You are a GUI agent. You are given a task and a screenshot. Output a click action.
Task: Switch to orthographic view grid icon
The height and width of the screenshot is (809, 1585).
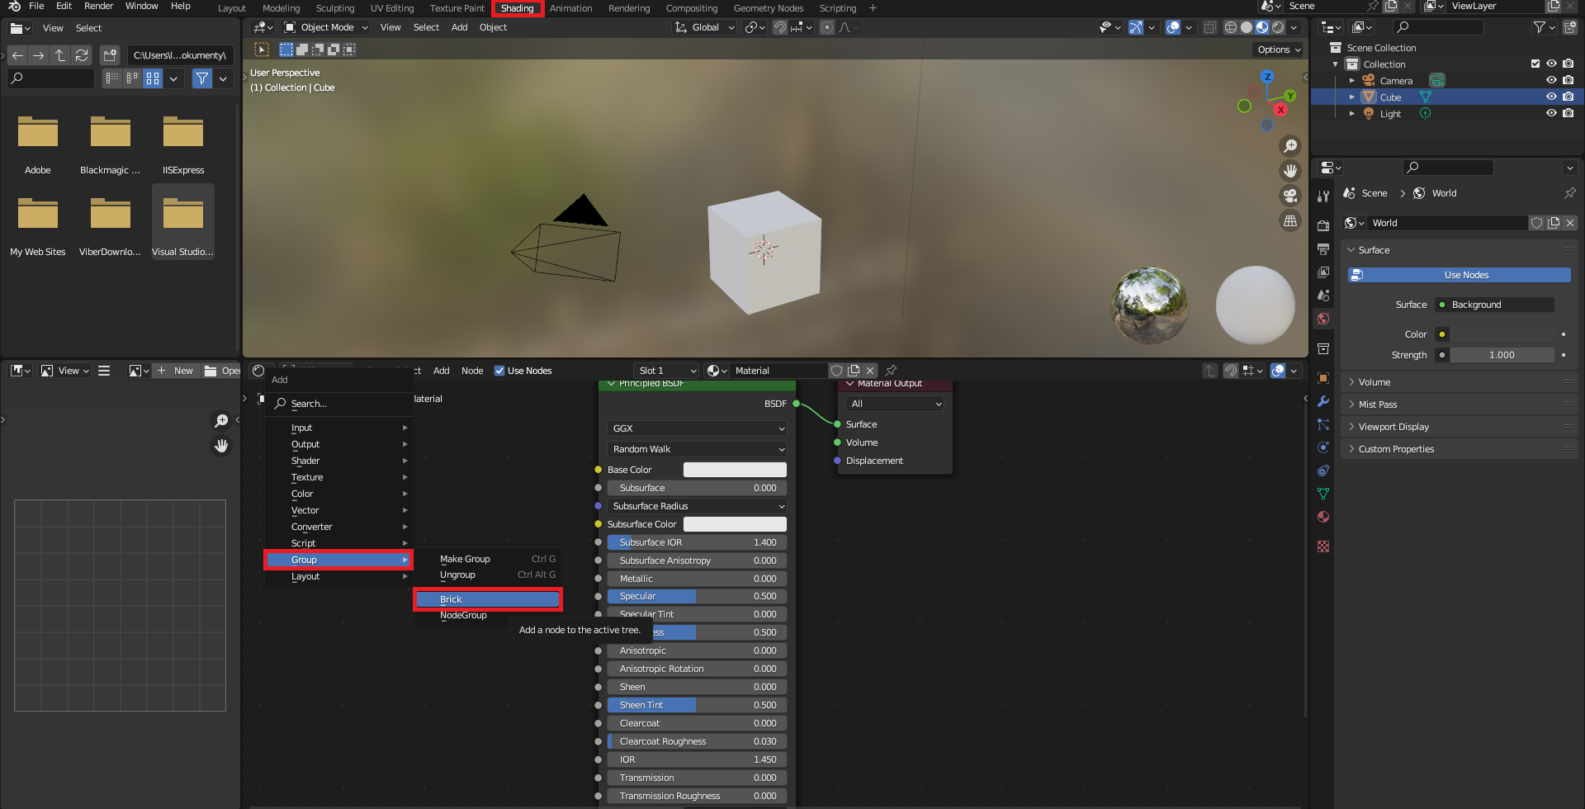tap(1289, 220)
